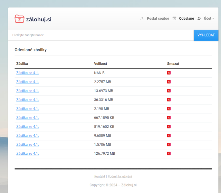Delete the 2.2757 MB shipment
Viewport: 221px width, 193px height.
click(169, 82)
